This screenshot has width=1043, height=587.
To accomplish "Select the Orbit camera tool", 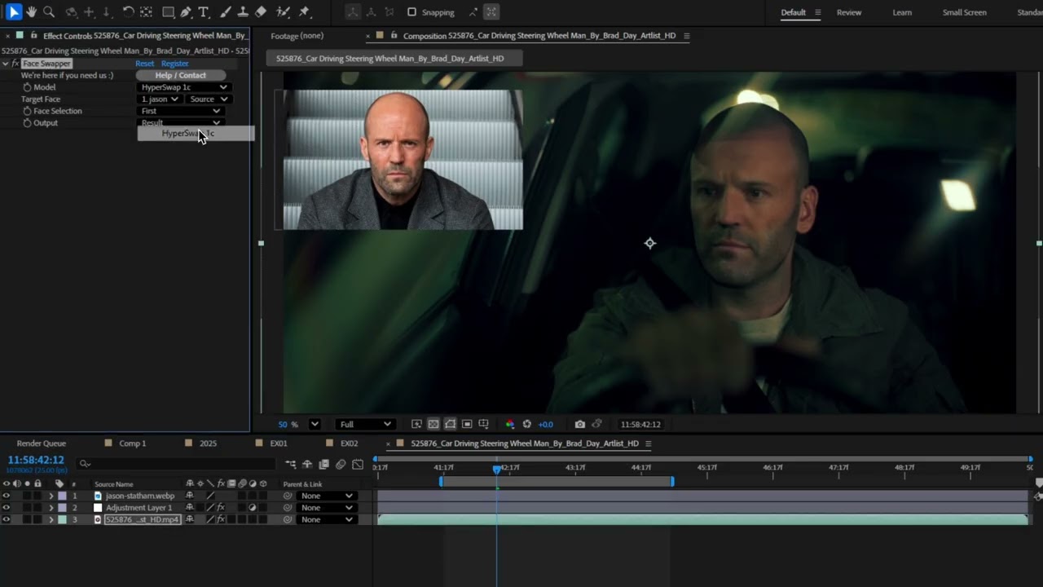I will pyautogui.click(x=71, y=12).
